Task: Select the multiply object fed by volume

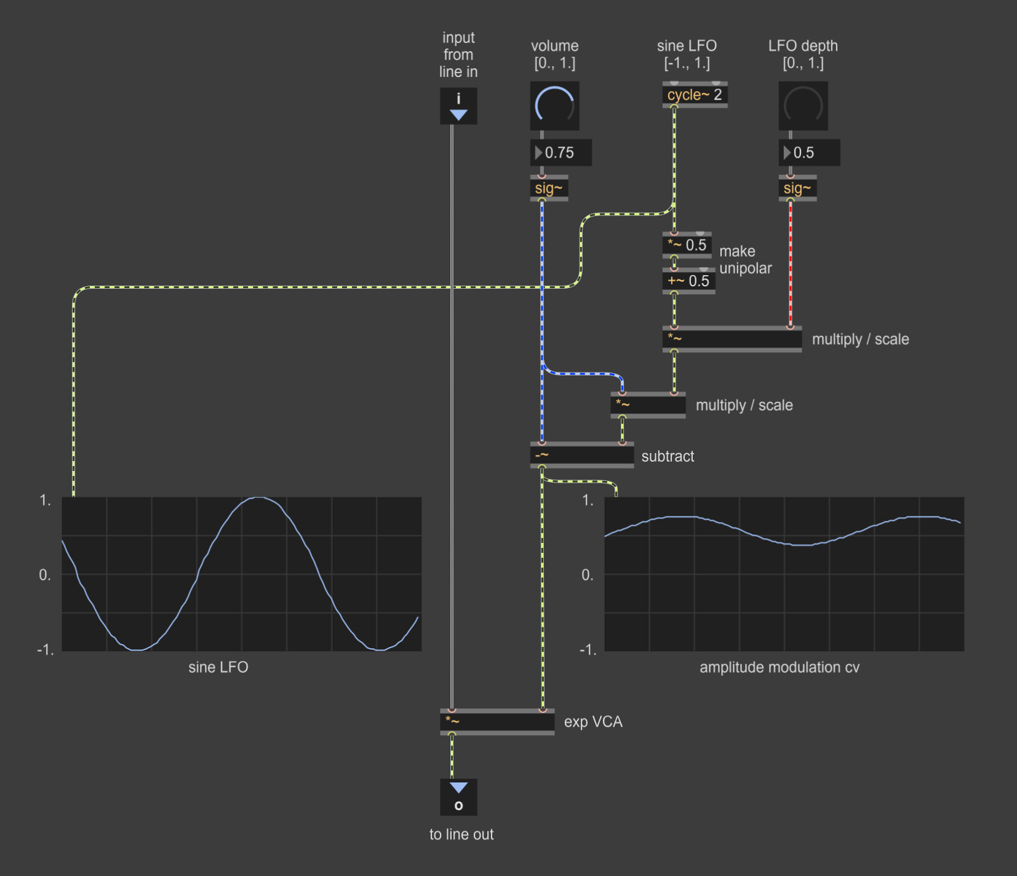Action: click(648, 405)
